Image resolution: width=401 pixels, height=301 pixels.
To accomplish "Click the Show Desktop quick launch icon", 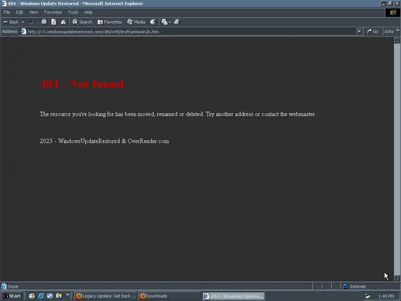I will [32, 296].
